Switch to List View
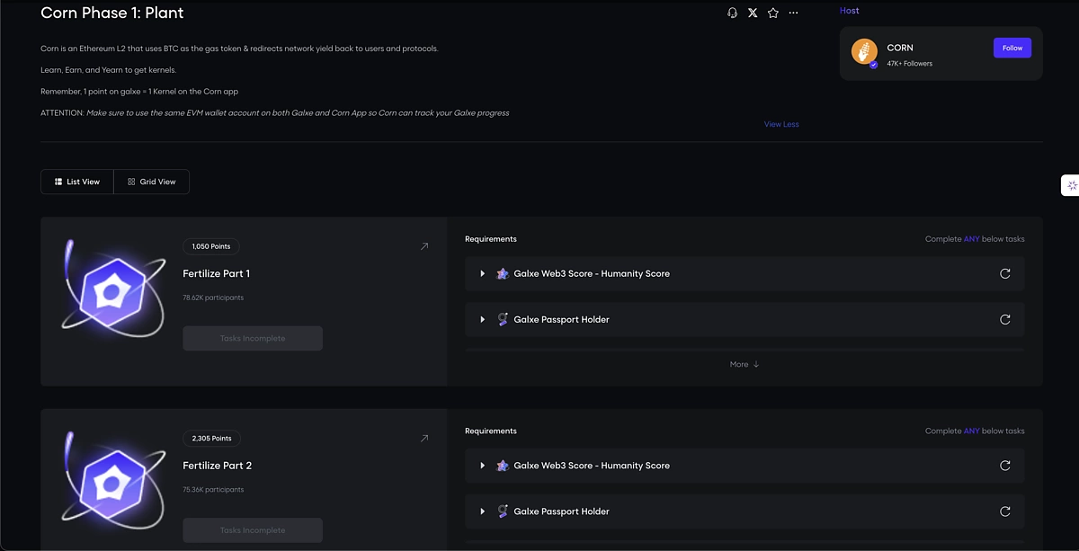The height and width of the screenshot is (551, 1079). [77, 182]
